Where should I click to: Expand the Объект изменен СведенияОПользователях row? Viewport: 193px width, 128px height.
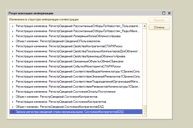pos(13,41)
